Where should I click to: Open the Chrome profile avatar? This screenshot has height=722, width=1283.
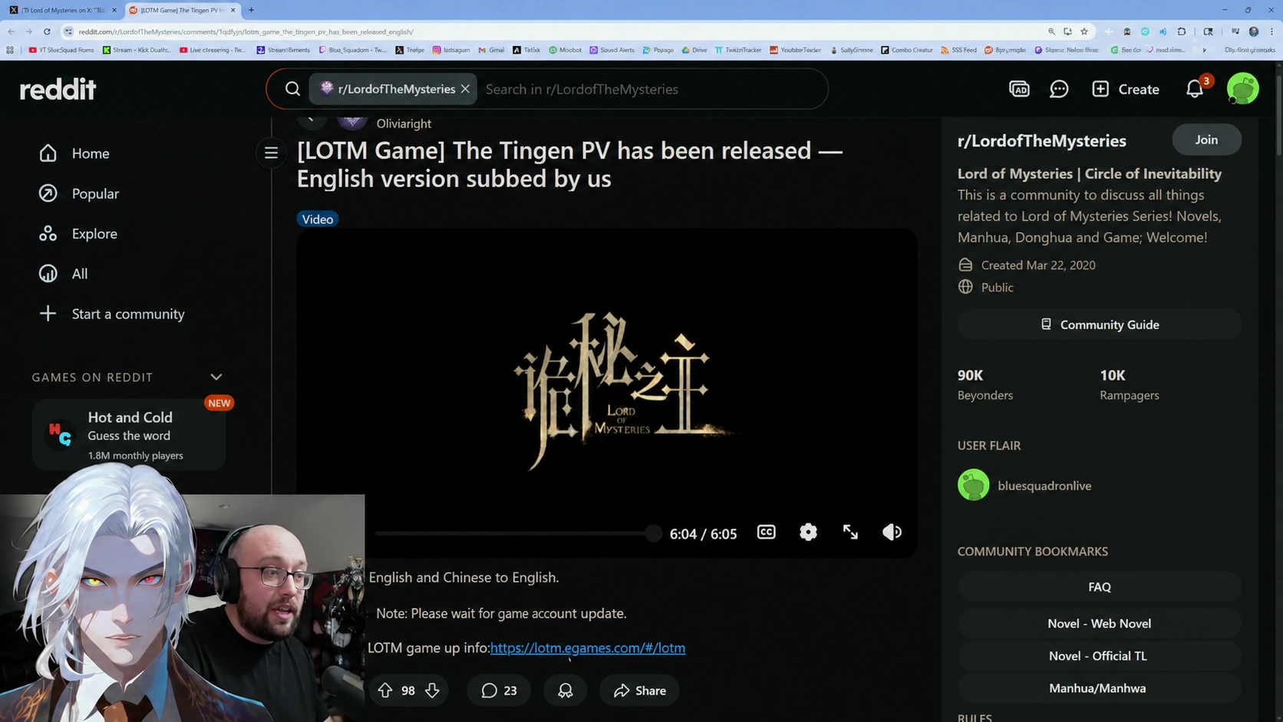tap(1254, 31)
